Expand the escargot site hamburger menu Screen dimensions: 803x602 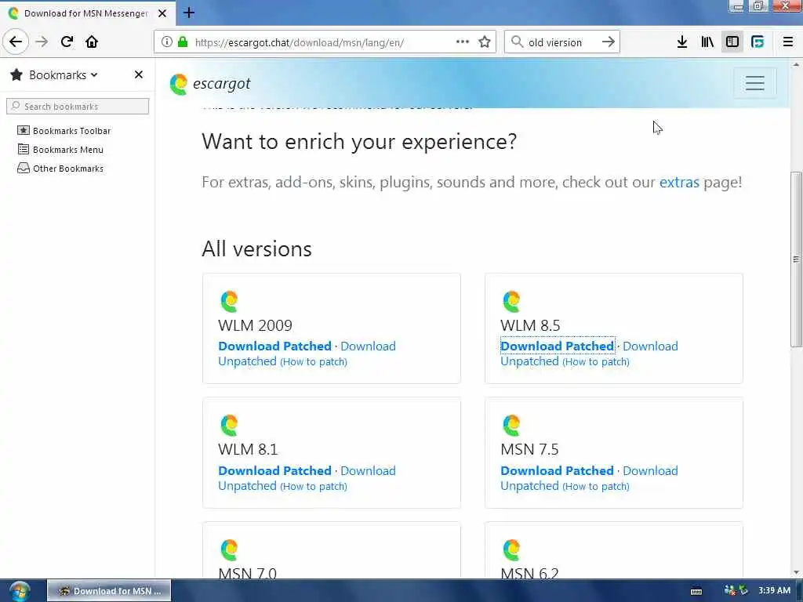point(755,83)
